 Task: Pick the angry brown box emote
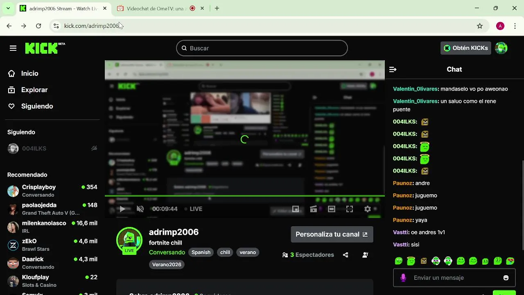pos(424,261)
